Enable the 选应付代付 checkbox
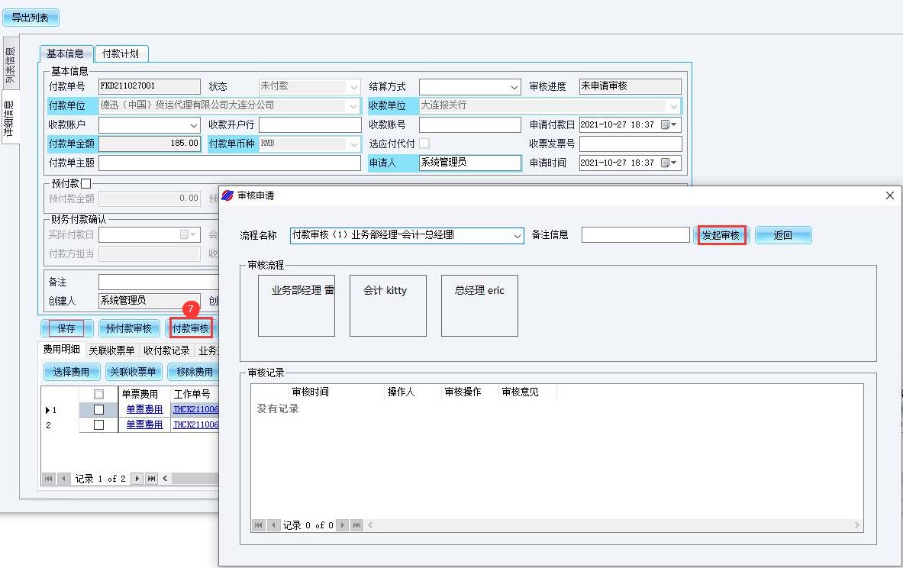The width and height of the screenshot is (903, 568). click(x=424, y=144)
